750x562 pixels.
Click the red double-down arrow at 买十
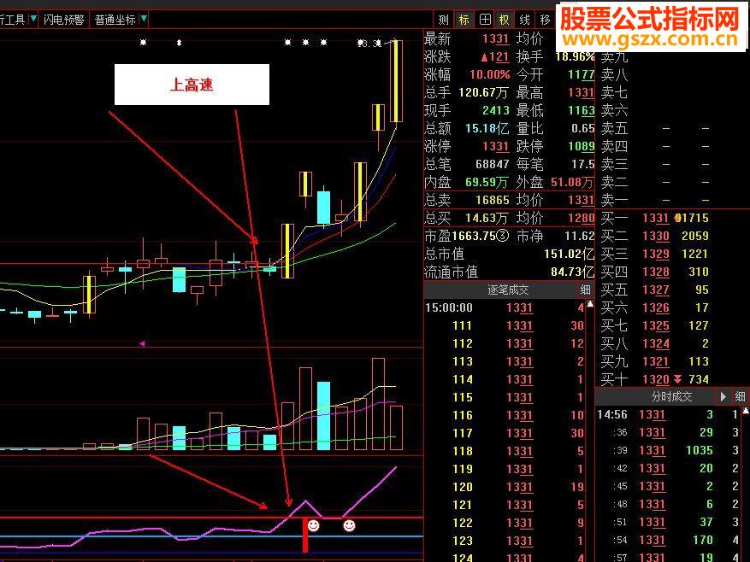pos(677,379)
